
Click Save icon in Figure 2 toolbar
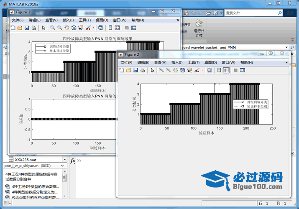click(135, 70)
